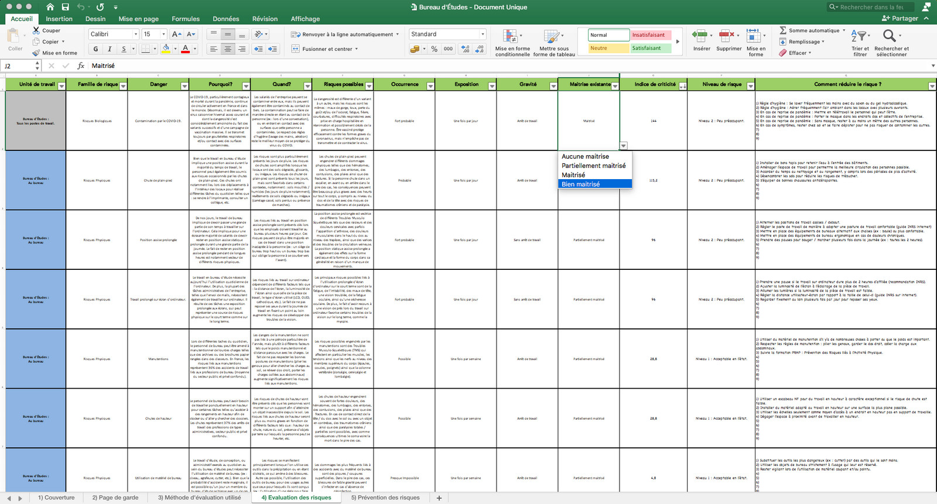Open the Calibri font name dropdown
Viewport: 937px width, 504px height.
click(135, 35)
